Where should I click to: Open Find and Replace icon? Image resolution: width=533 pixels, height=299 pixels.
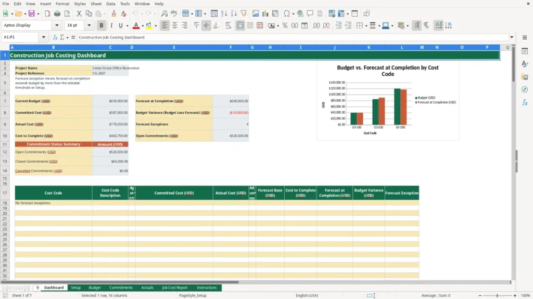tap(164, 13)
